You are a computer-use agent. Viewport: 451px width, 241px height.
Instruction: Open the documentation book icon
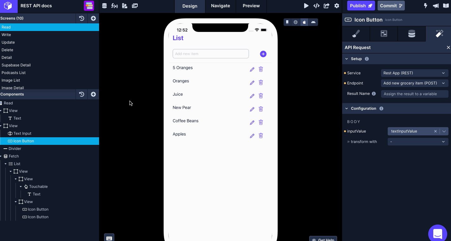pos(446,6)
